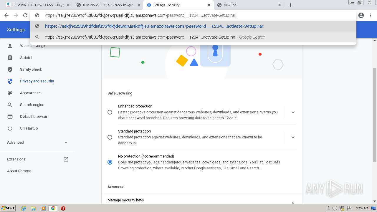Viewport: 377px width, 212px height.
Task: Click the Autofill clipboard icon
Action: (10, 58)
